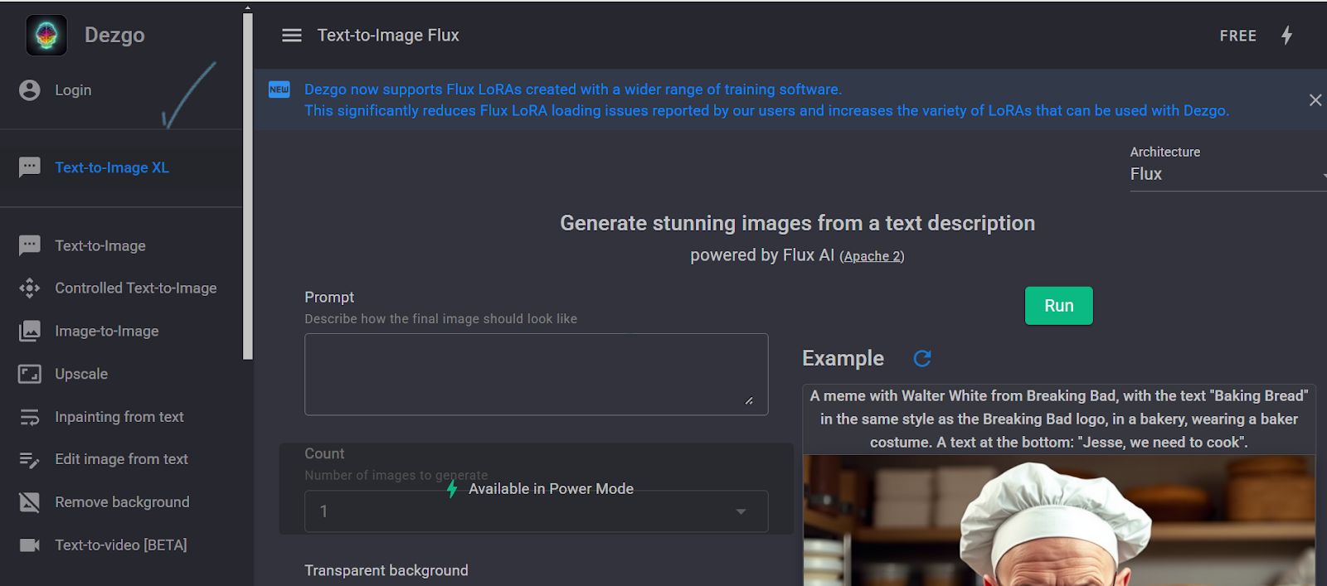Choose Remove background
Image resolution: width=1327 pixels, height=586 pixels.
point(121,502)
